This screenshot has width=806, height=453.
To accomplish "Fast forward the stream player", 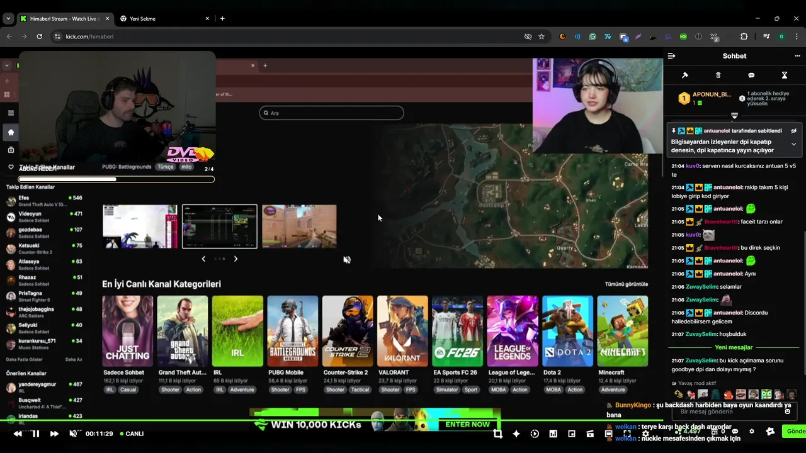I will coord(54,433).
